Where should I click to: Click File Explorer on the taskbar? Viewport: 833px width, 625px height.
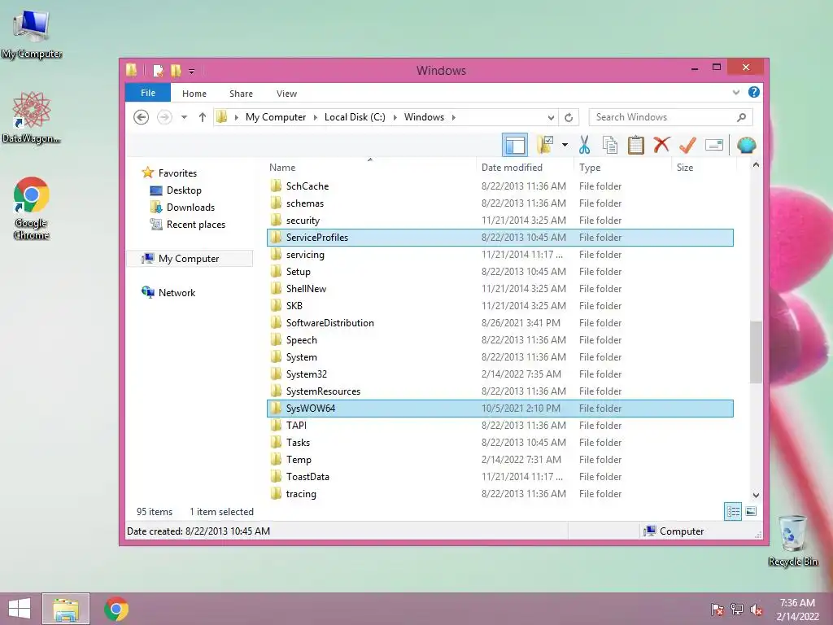66,609
